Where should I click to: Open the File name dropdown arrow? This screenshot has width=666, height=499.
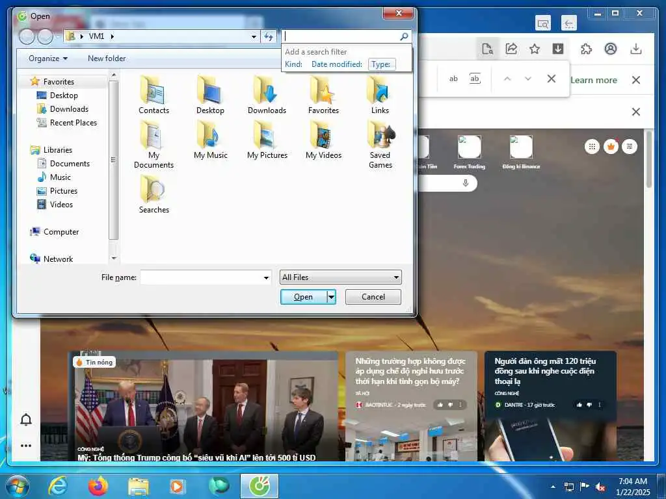(x=266, y=277)
